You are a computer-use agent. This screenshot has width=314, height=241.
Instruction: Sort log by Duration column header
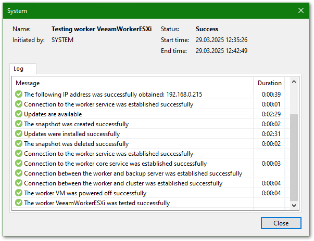(269, 83)
